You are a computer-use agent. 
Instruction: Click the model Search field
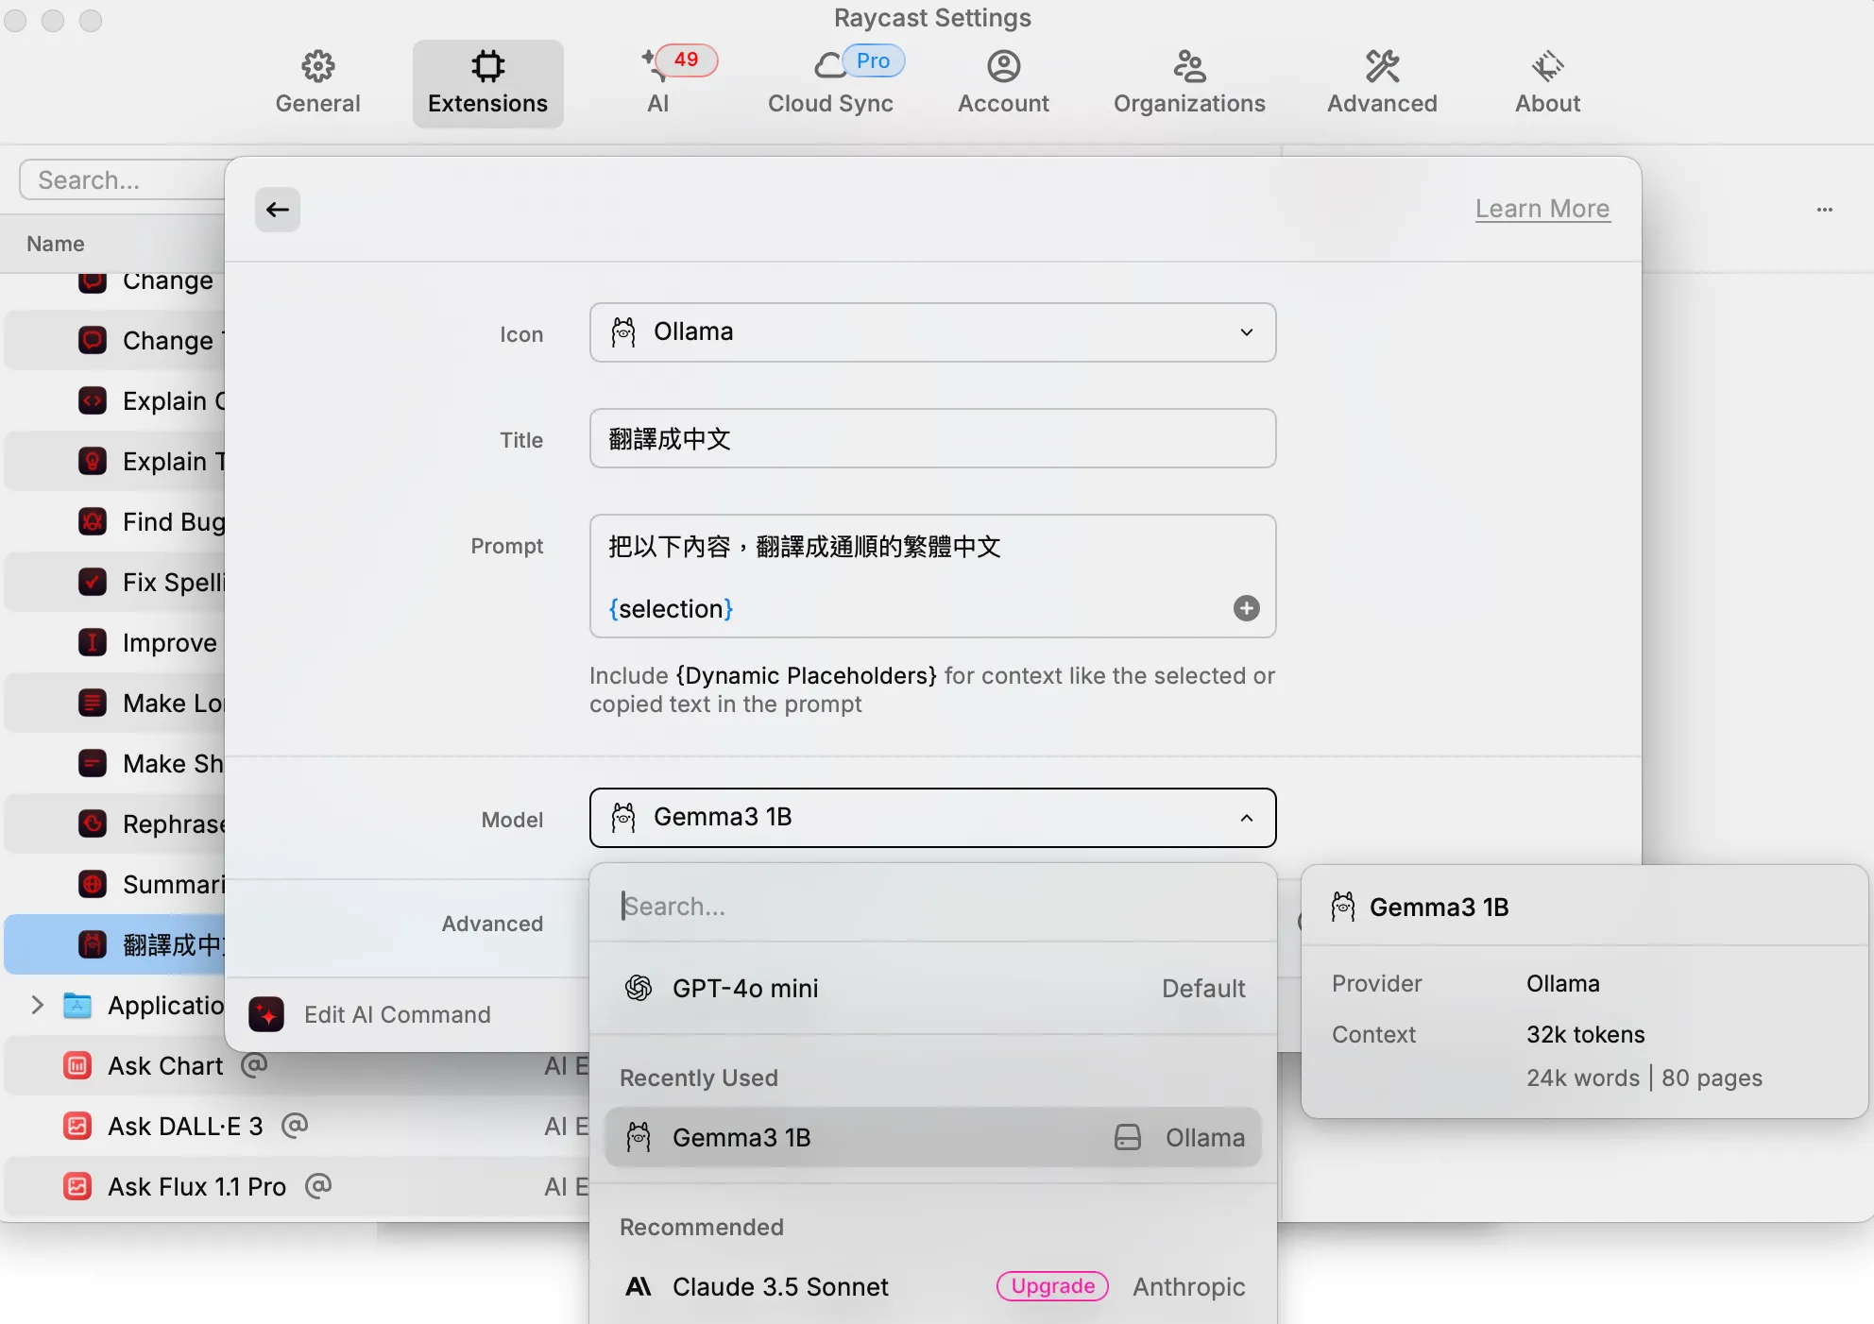(932, 906)
